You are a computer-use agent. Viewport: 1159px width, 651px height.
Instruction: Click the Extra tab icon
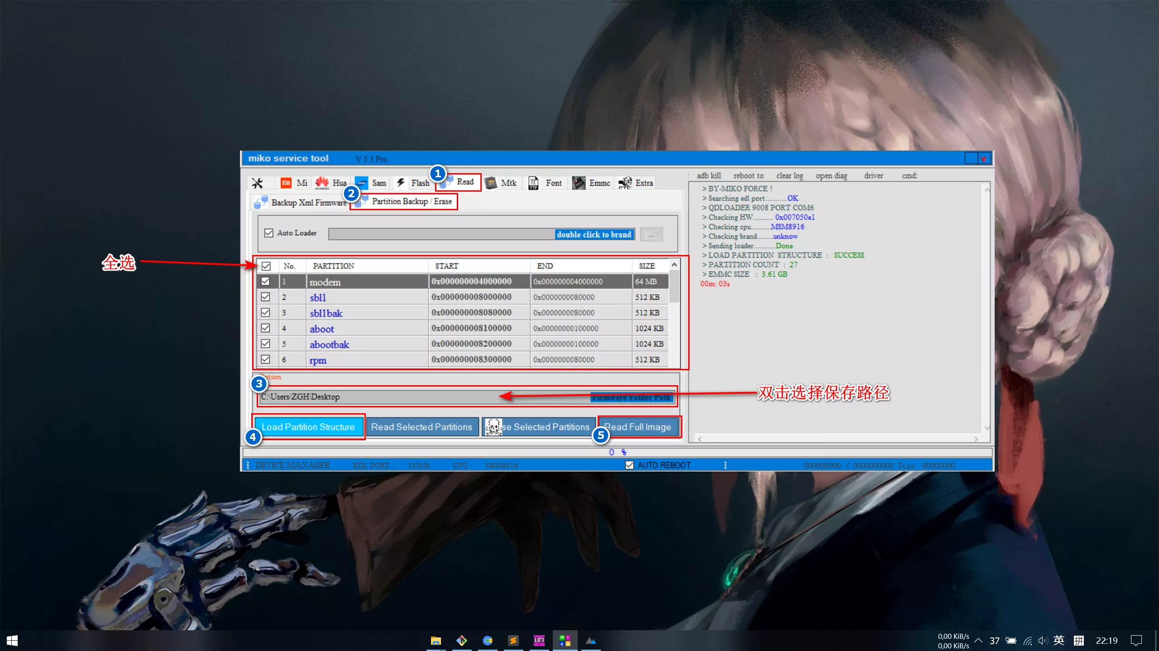coord(625,183)
